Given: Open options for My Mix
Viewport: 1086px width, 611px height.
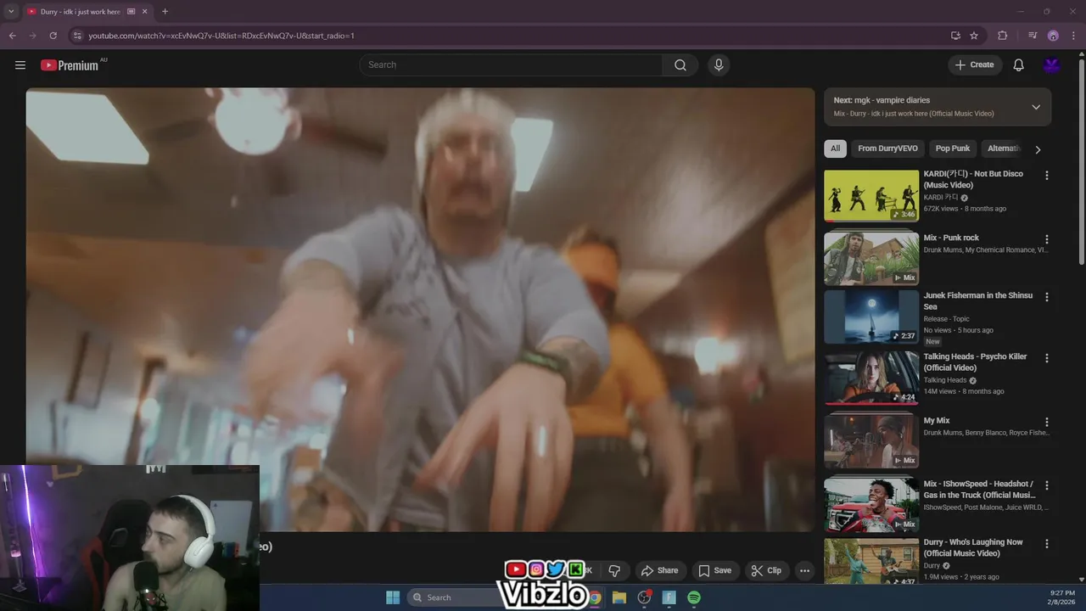Looking at the screenshot, I should [x=1046, y=422].
